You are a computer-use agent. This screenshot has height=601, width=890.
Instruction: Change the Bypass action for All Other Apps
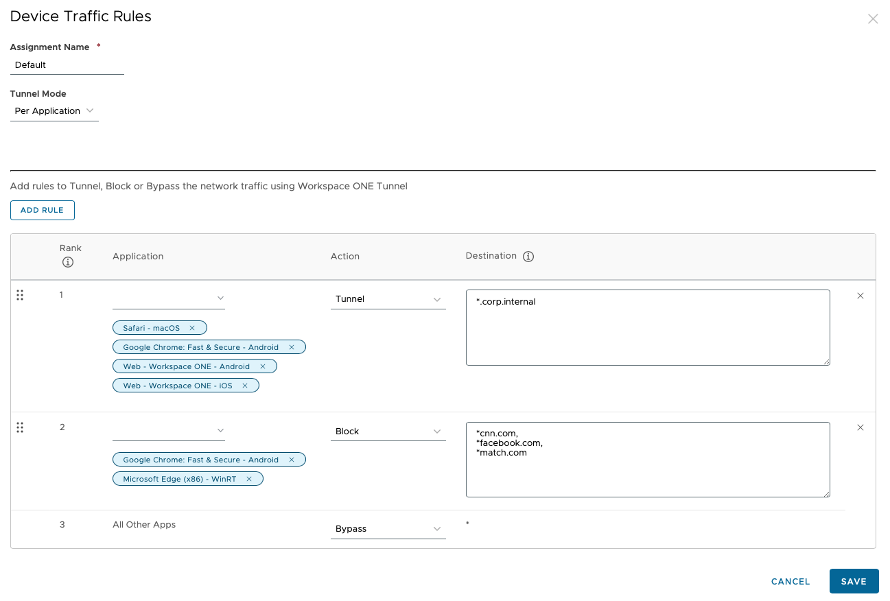pos(388,529)
